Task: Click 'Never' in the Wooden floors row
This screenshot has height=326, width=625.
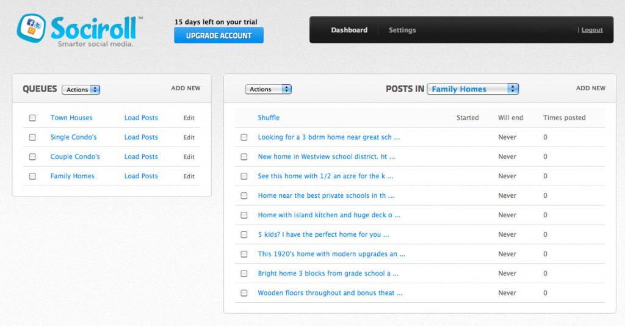Action: click(507, 293)
